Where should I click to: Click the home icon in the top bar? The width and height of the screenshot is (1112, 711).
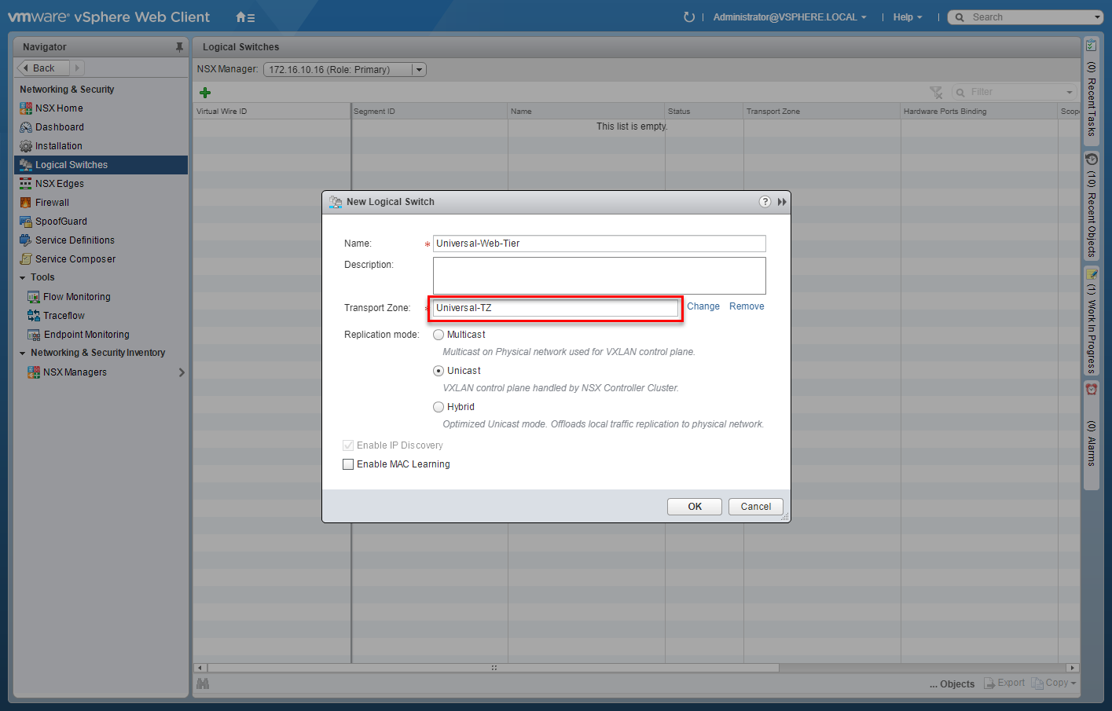click(244, 17)
